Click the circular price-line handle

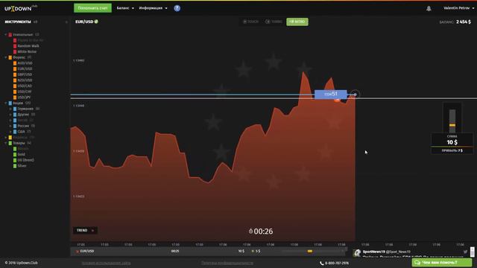tap(355, 95)
